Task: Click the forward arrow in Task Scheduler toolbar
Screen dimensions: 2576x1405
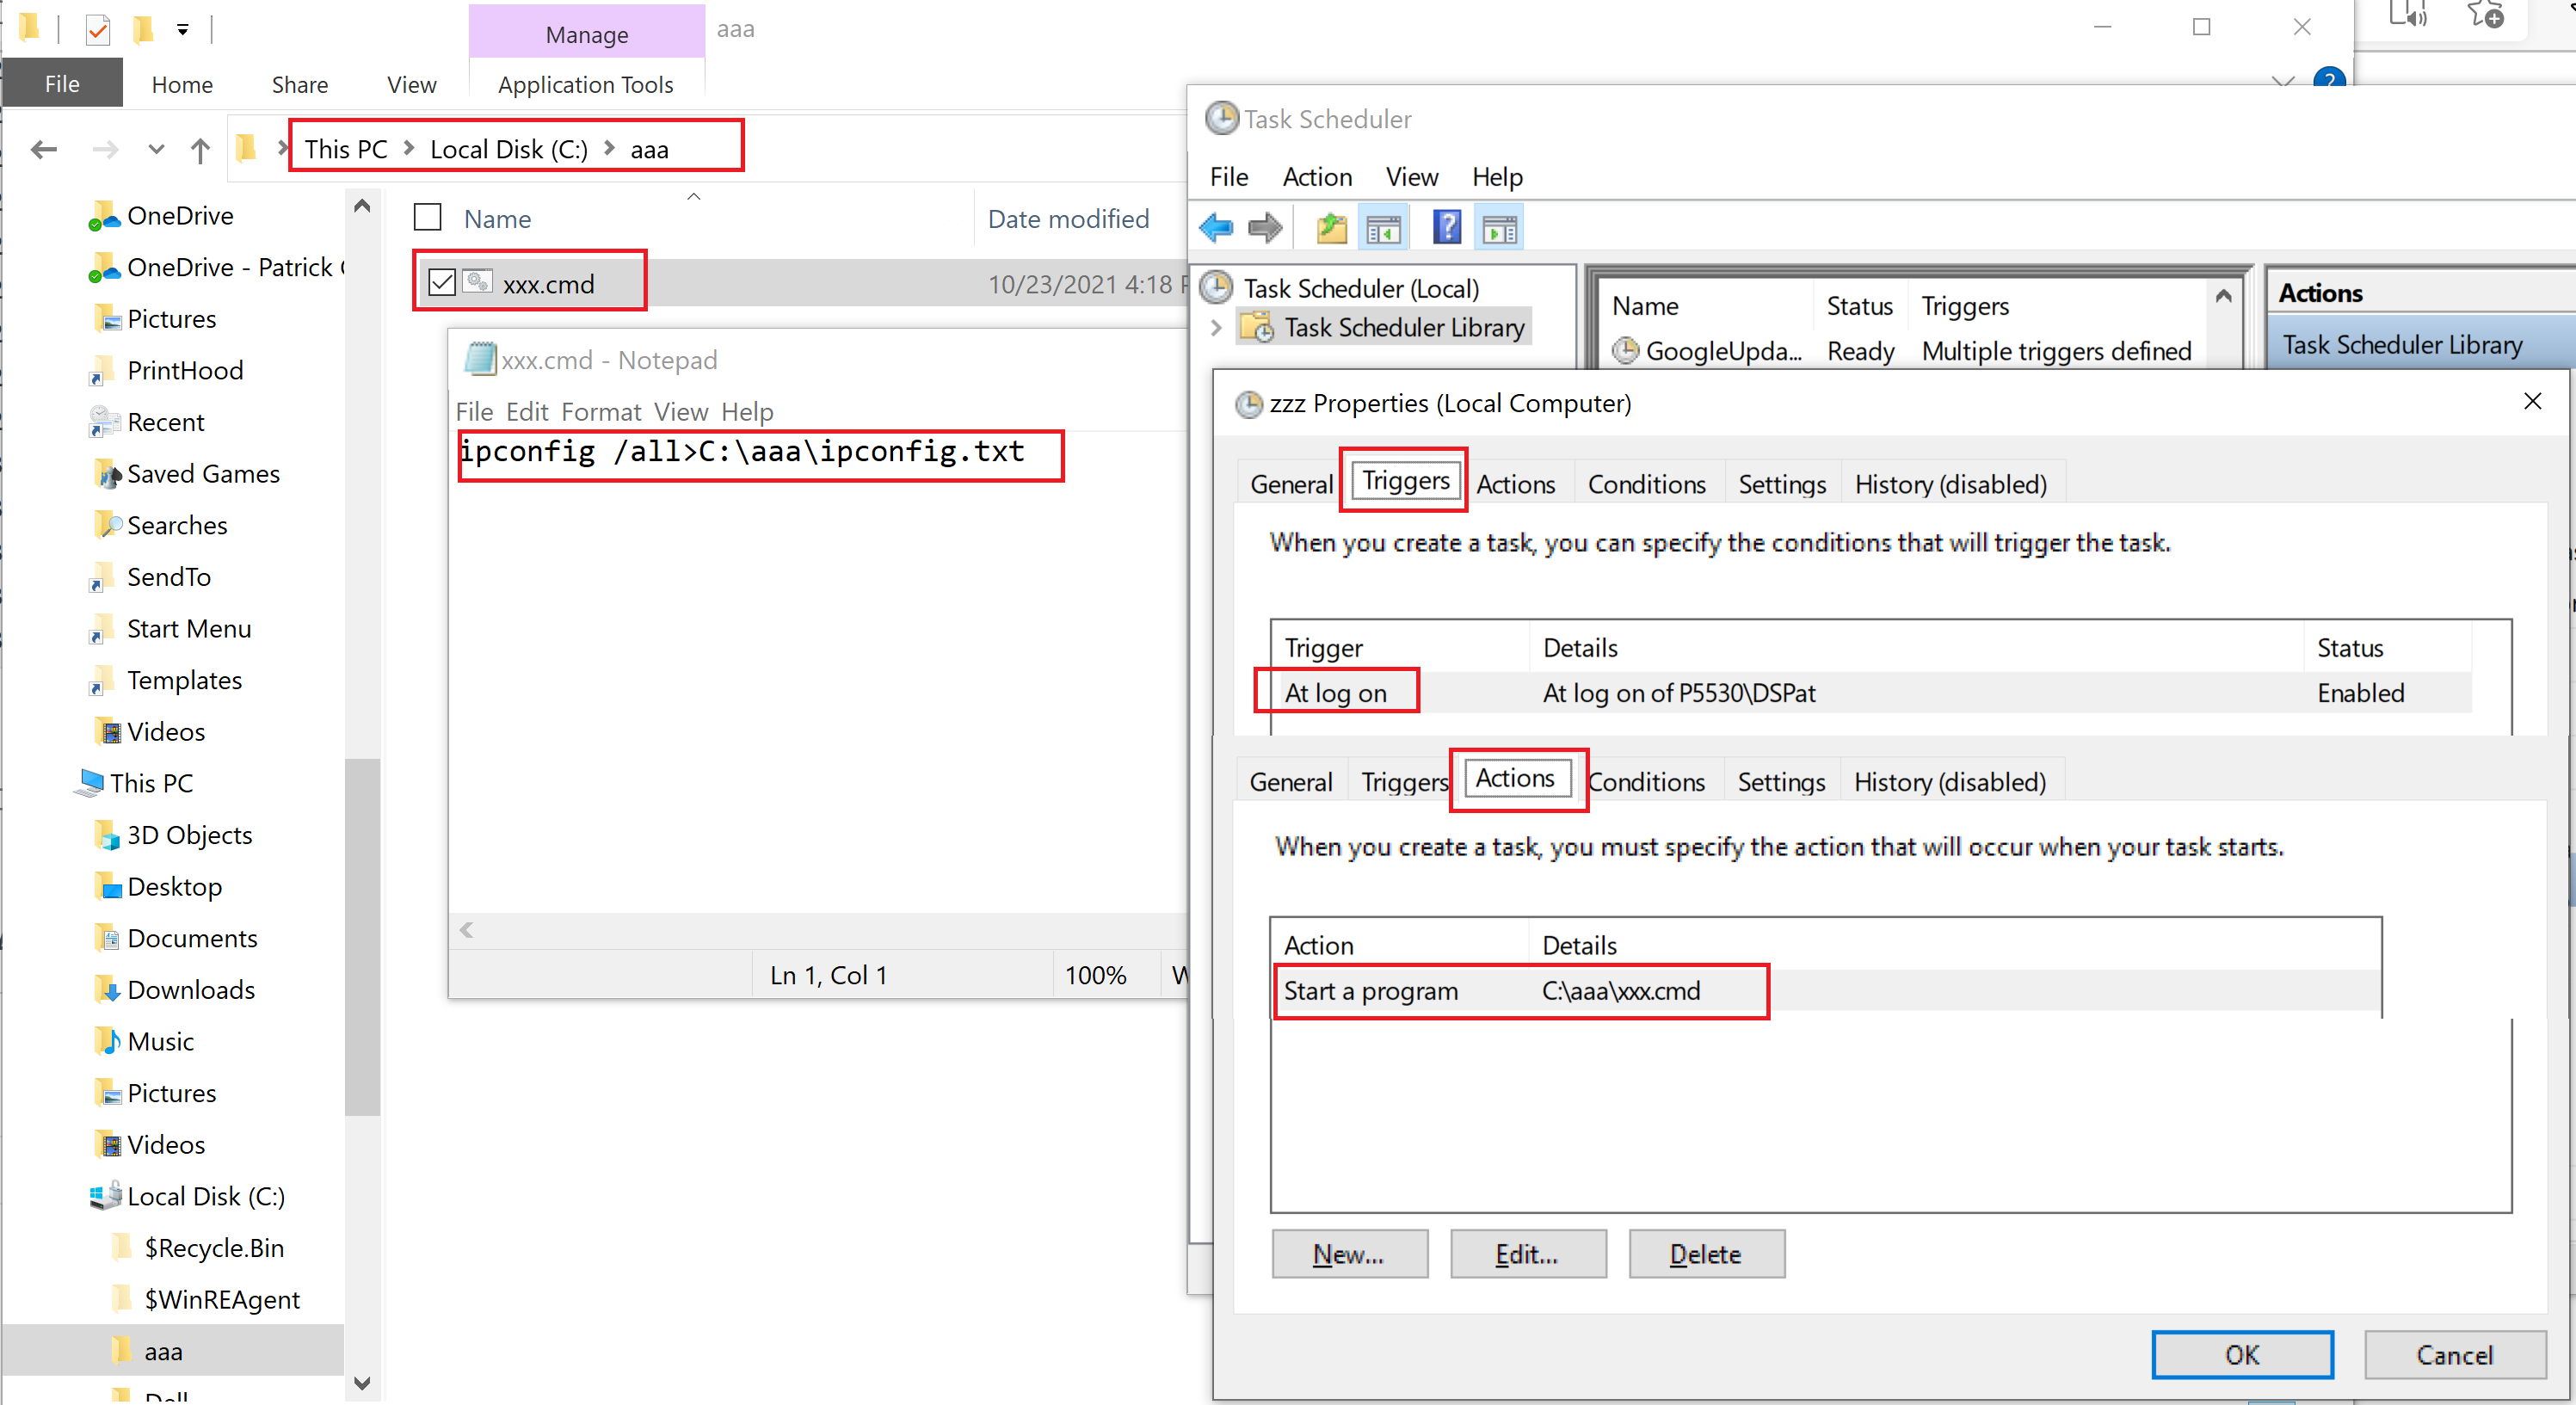Action: 1264,227
